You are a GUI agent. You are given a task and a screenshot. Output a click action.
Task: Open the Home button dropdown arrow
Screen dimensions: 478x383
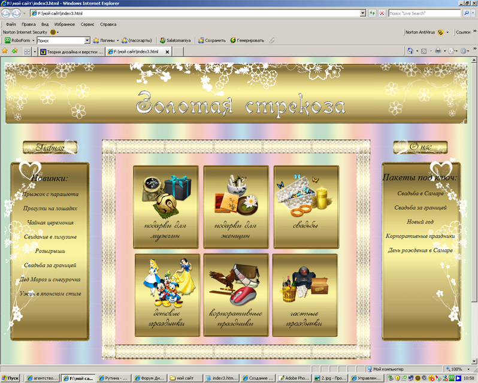pos(417,51)
